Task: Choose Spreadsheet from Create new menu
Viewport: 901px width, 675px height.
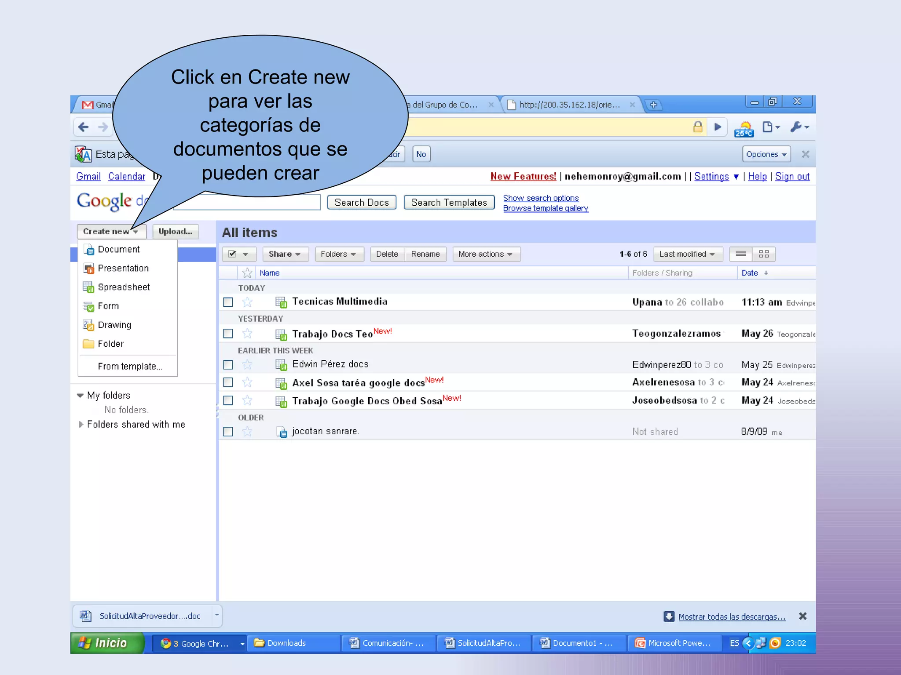Action: [128, 287]
